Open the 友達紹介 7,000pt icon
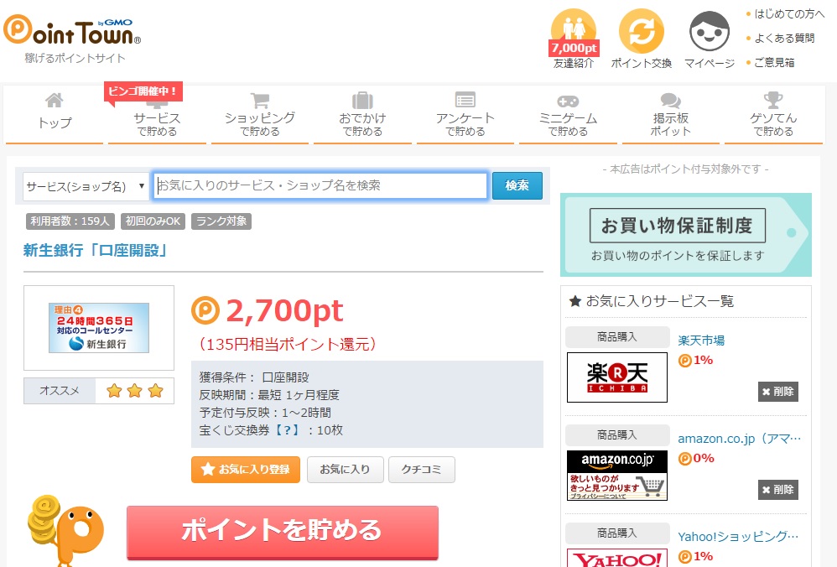The image size is (837, 567). point(574,39)
